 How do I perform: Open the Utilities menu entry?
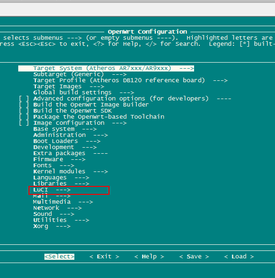click(x=61, y=220)
